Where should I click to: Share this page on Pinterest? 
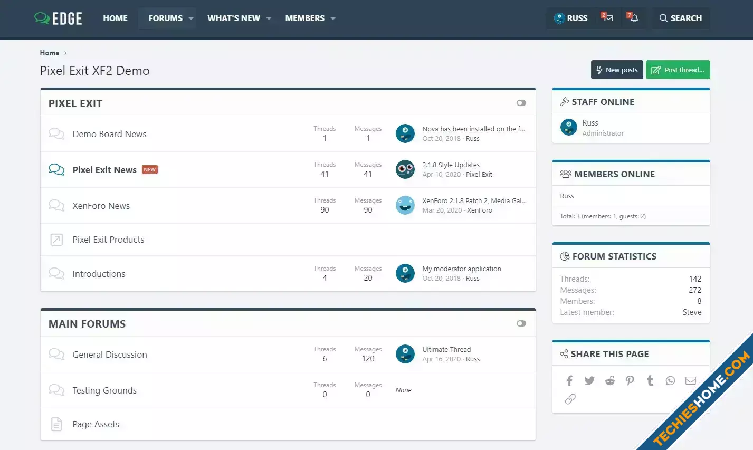(x=630, y=380)
